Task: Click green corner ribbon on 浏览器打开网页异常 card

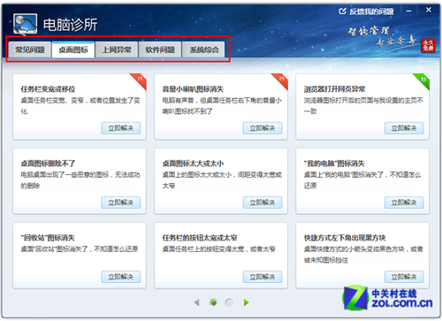Action: pos(423,80)
